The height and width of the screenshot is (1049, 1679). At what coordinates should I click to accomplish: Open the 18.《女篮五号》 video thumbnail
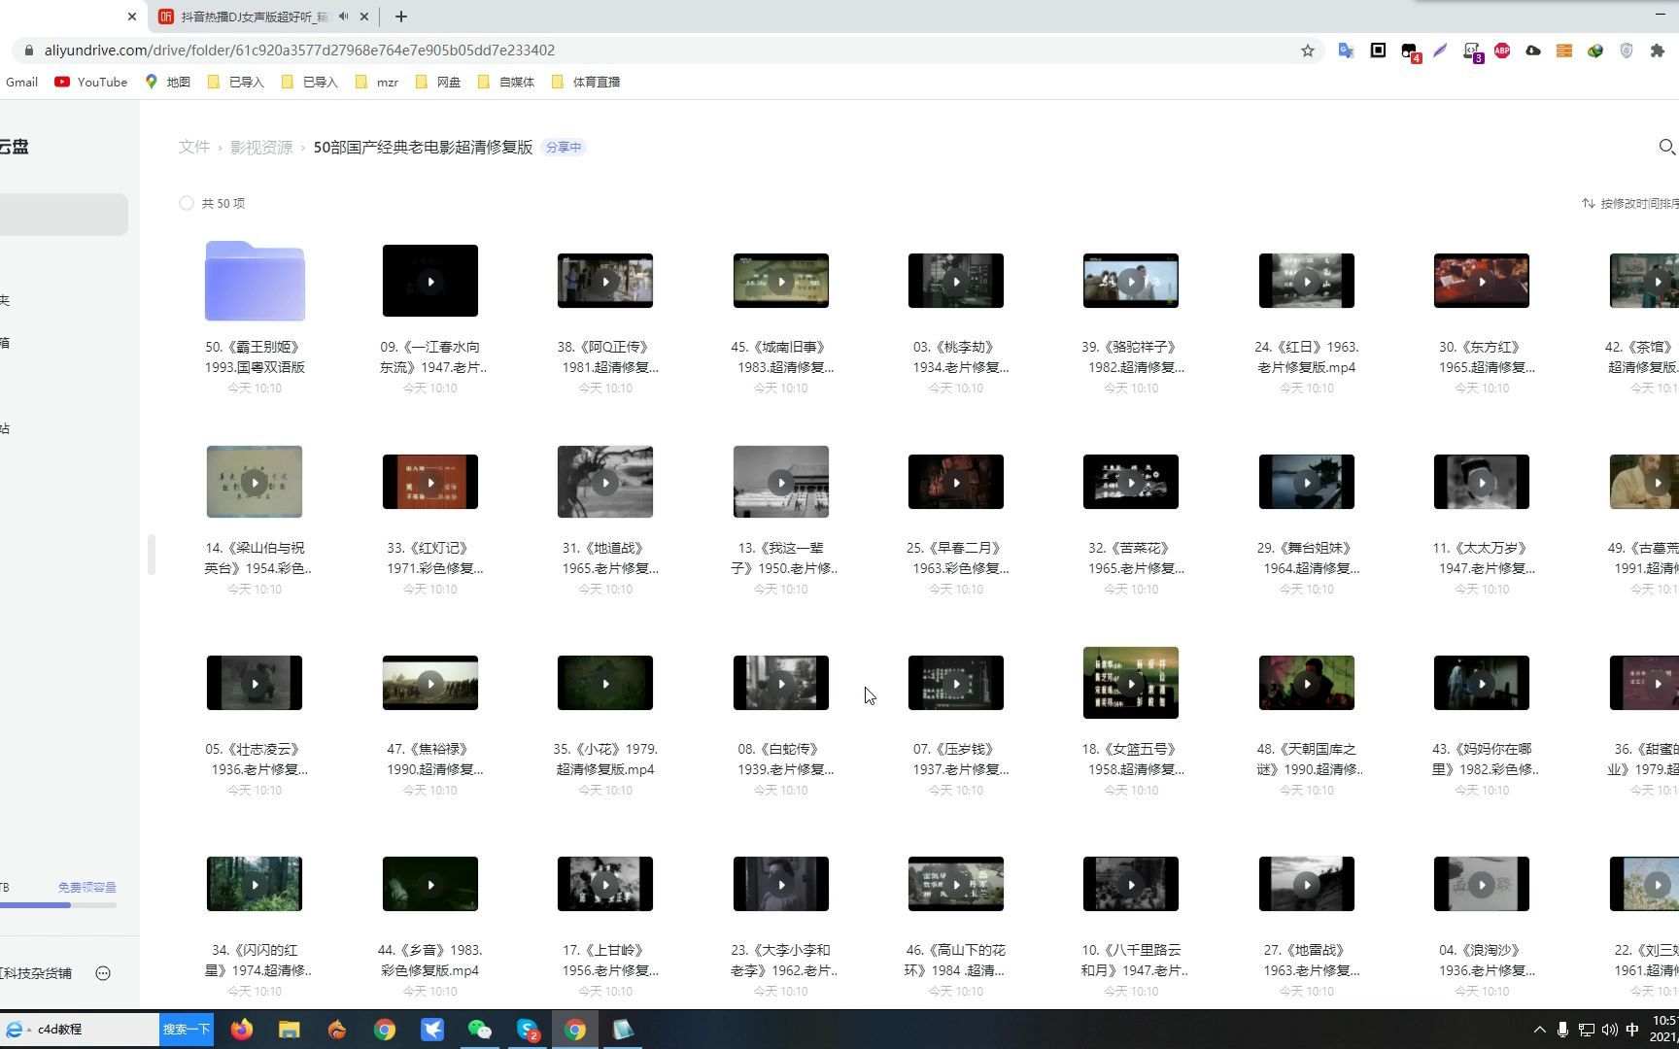(1131, 683)
